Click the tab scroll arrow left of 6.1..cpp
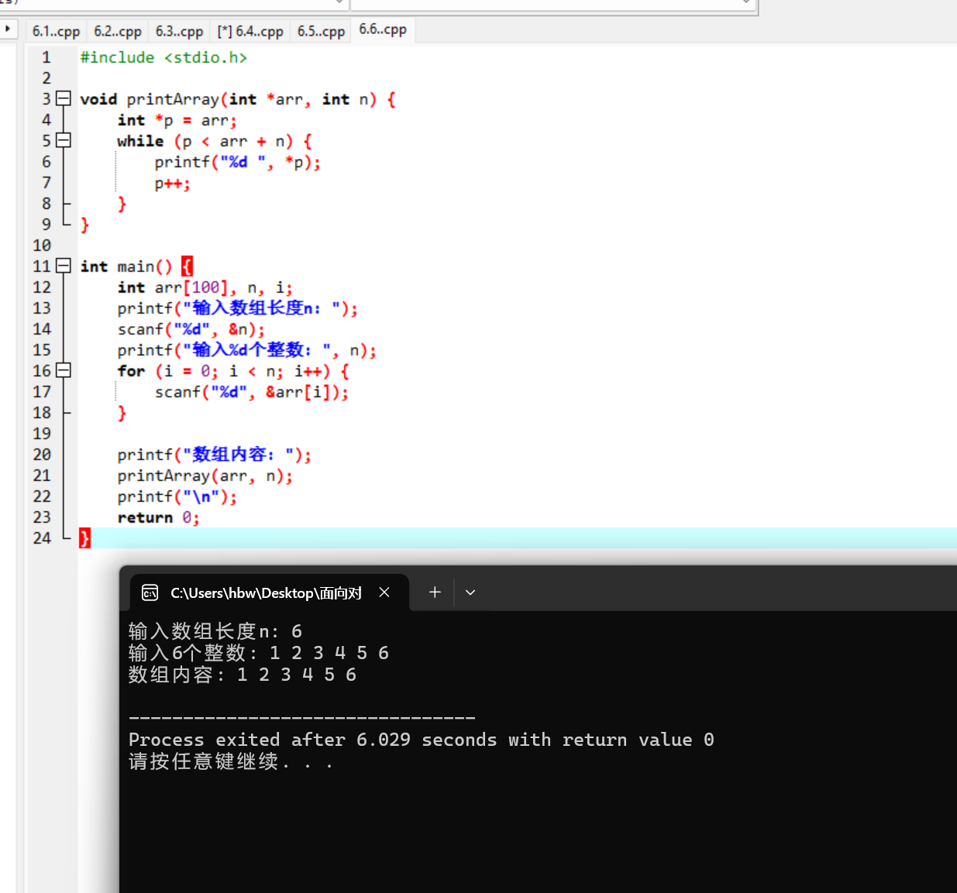The width and height of the screenshot is (957, 893). pyautogui.click(x=9, y=29)
